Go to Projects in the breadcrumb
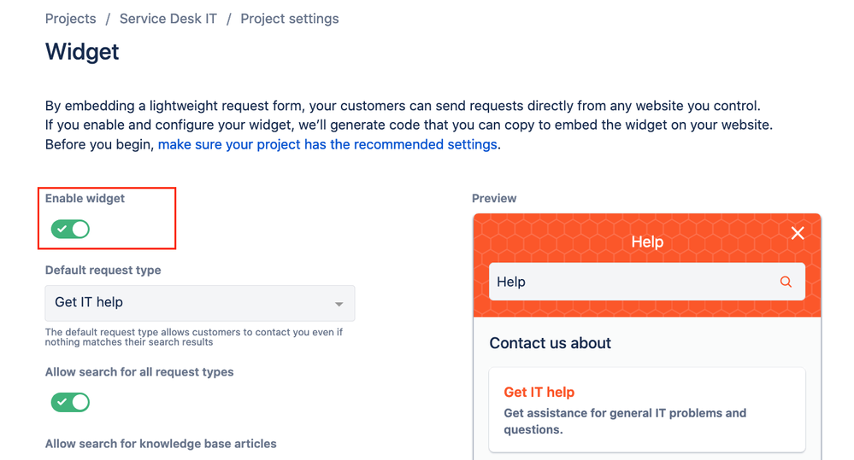 tap(70, 19)
